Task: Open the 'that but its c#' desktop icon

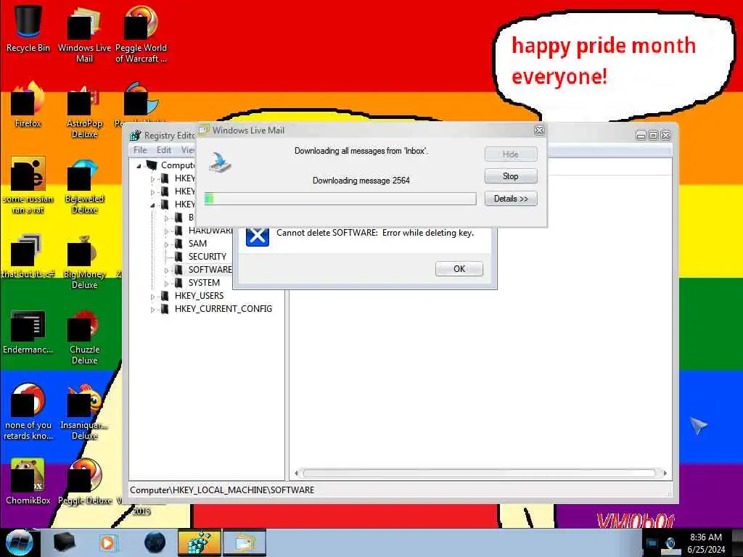Action: (28, 256)
